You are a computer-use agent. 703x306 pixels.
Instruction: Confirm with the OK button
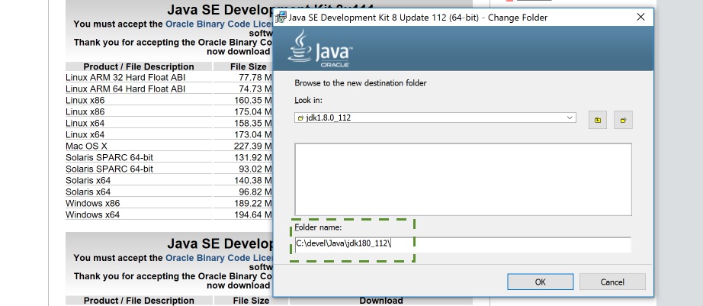point(541,282)
